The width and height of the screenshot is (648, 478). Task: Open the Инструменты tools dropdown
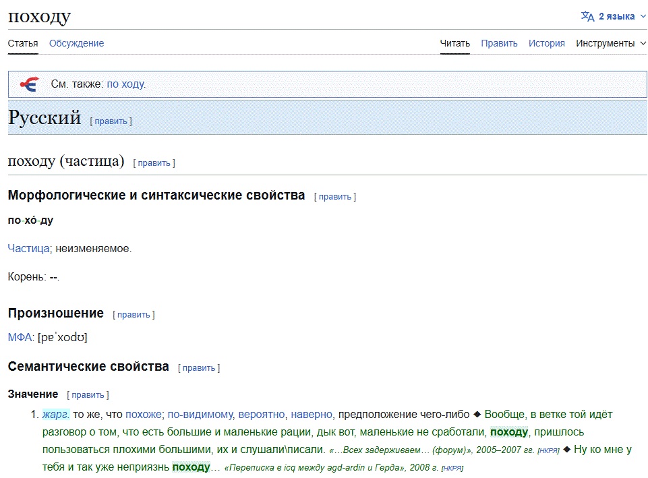[x=611, y=43]
